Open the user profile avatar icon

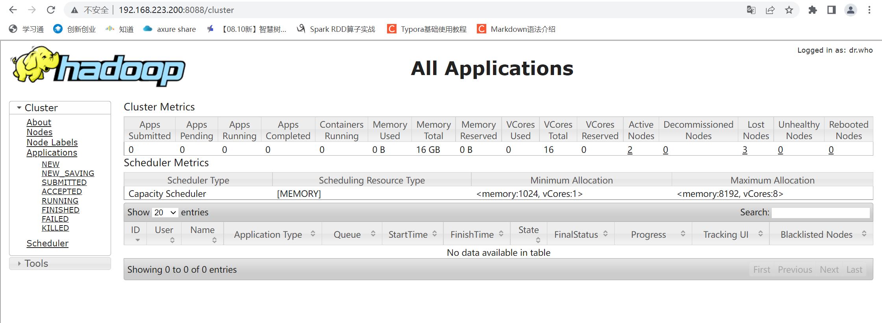[x=850, y=10]
